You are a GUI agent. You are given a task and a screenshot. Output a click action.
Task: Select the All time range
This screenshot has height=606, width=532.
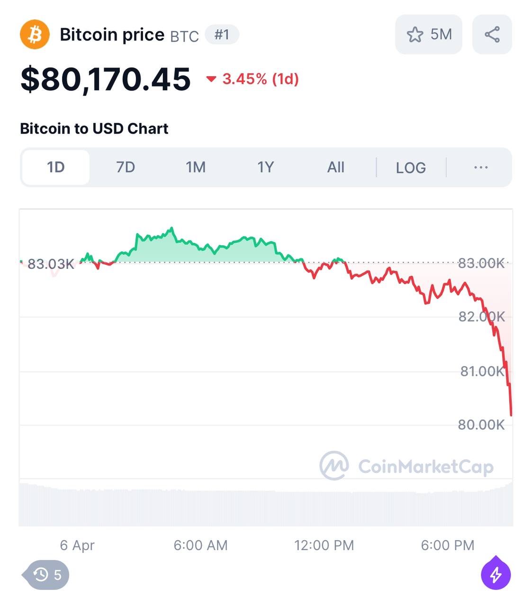(336, 167)
